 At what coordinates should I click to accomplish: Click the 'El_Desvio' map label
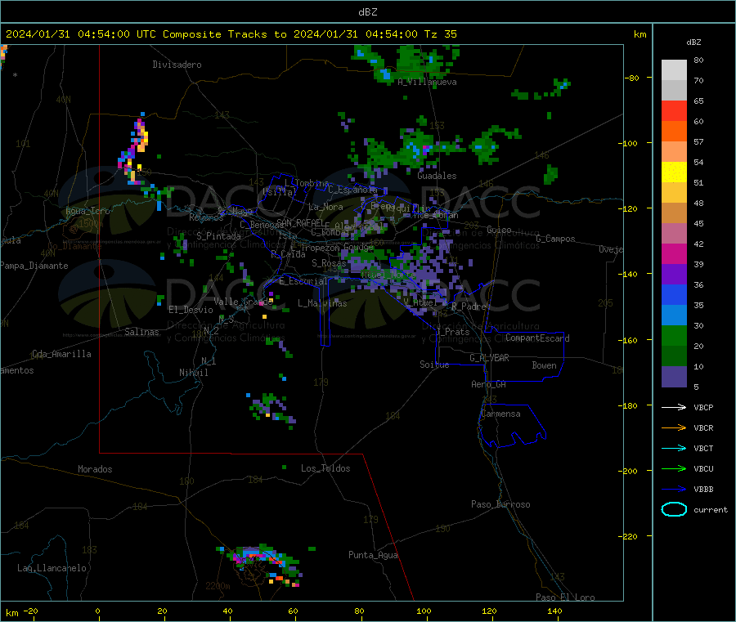(x=191, y=310)
